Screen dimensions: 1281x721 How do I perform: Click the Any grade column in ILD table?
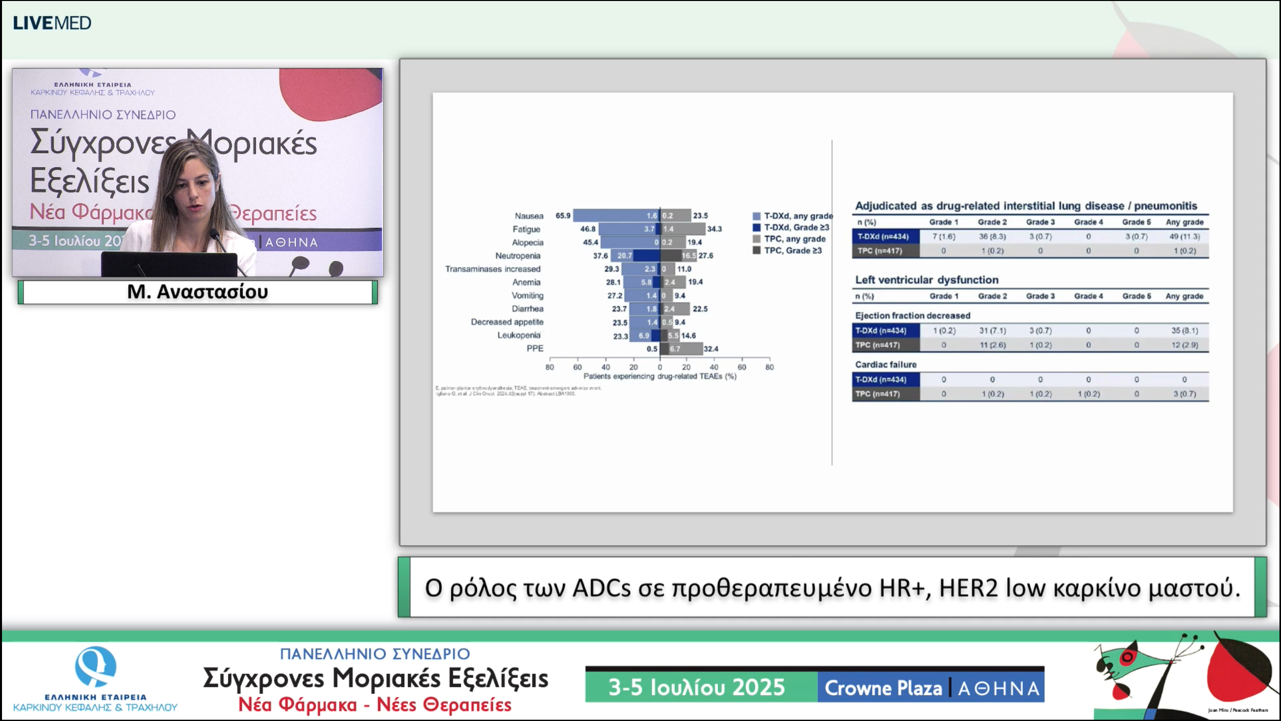coord(1184,222)
